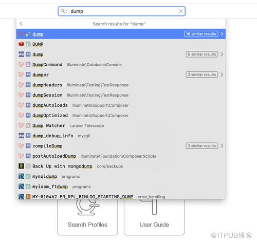Image resolution: width=257 pixels, height=243 pixels.
Task: Expand chevron next to 2 similar results
Action: click(x=222, y=146)
